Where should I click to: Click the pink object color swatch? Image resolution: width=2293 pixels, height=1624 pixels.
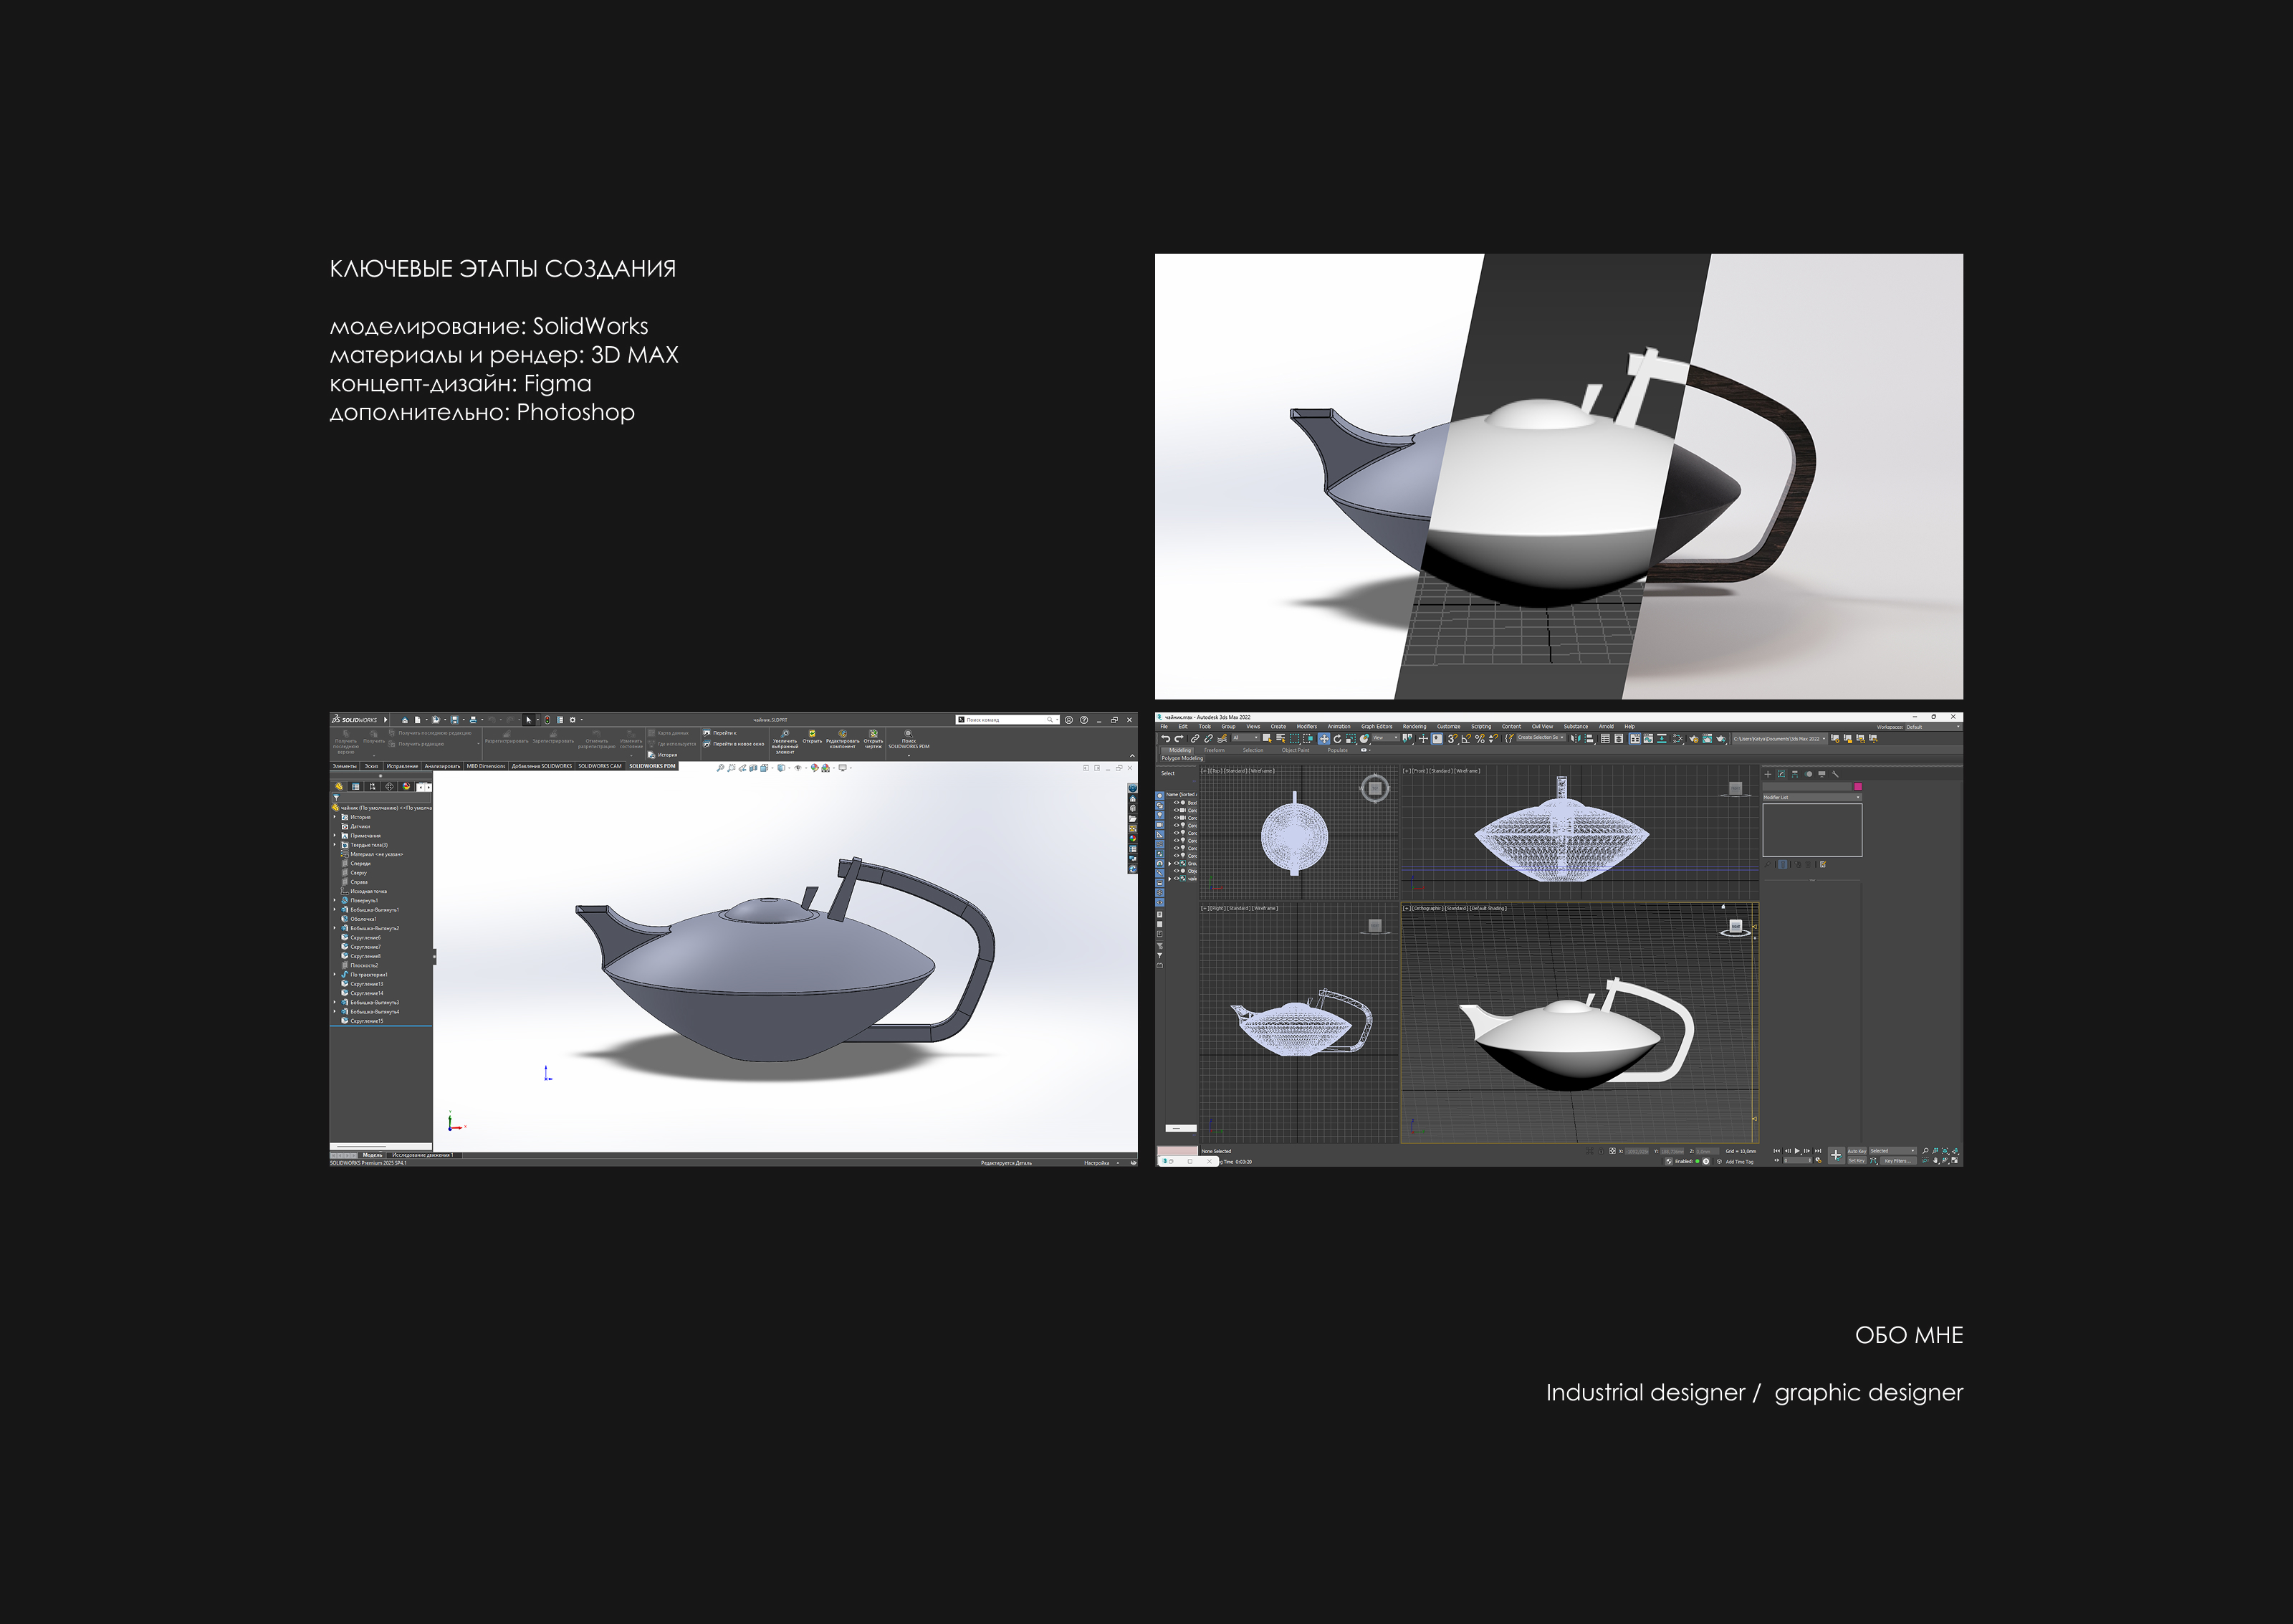click(x=1858, y=787)
